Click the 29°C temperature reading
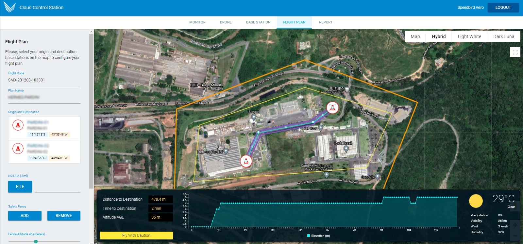This screenshot has height=244, width=523. [x=503, y=199]
